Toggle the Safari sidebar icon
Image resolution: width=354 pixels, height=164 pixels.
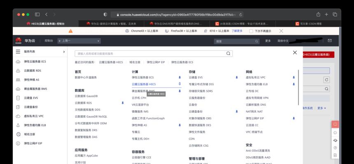[x=37, y=14]
